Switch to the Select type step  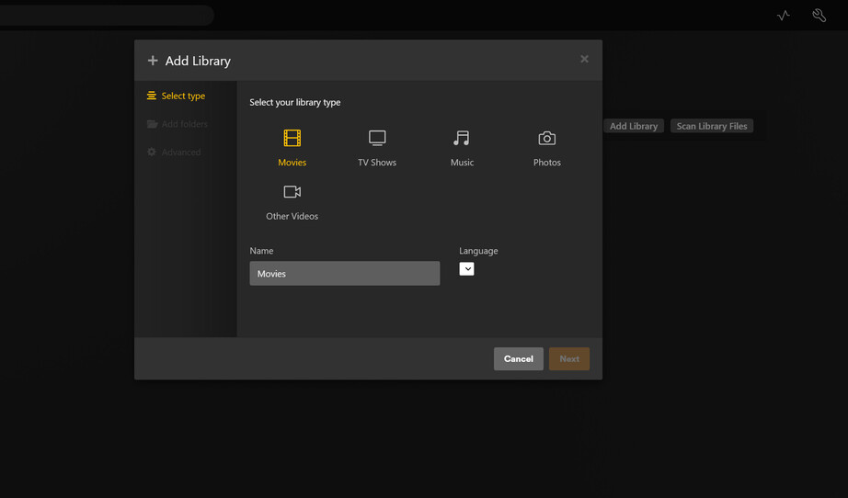tap(183, 96)
